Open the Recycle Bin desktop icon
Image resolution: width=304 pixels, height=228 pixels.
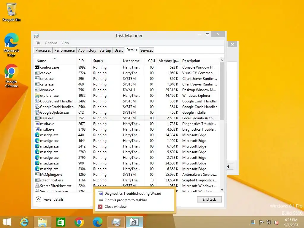(12, 12)
